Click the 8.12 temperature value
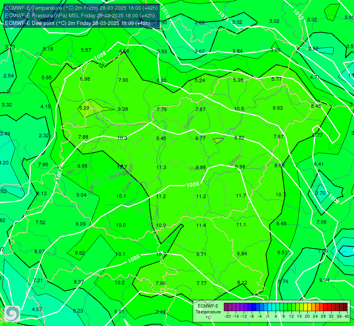This screenshot has width=354, height=326. point(242,283)
